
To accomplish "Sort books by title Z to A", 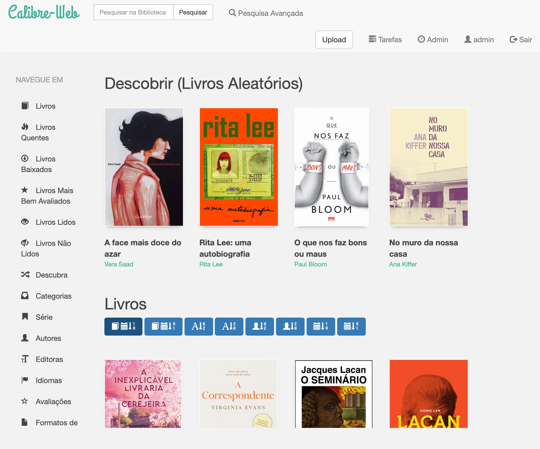I will point(229,326).
